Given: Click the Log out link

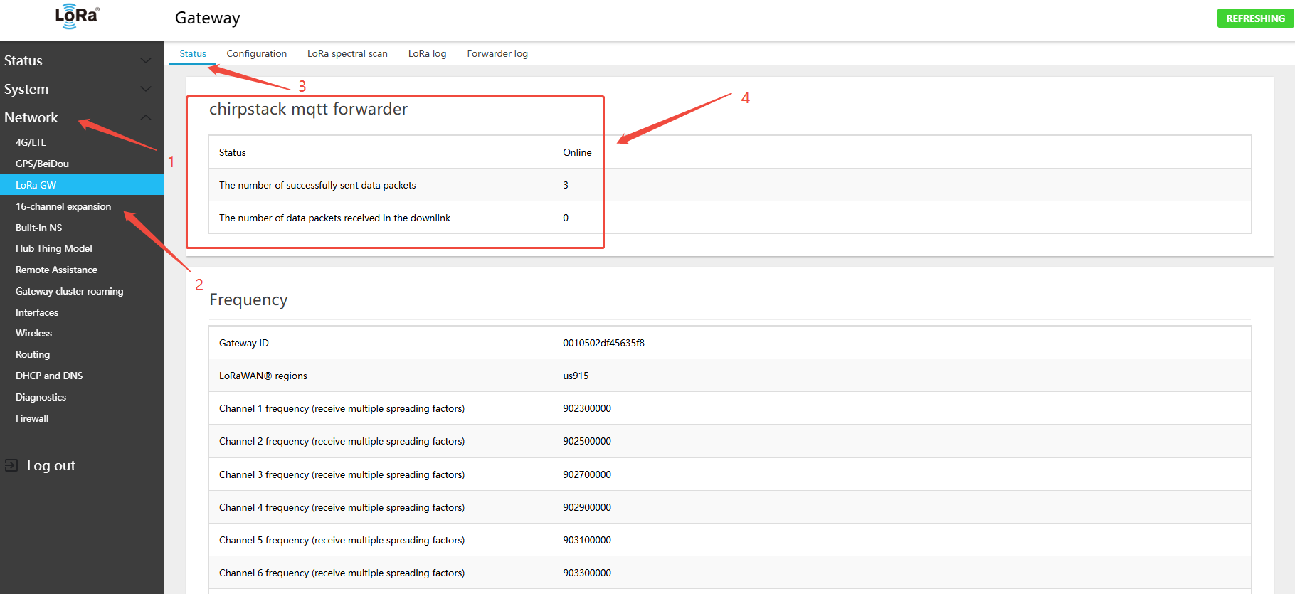Looking at the screenshot, I should (51, 465).
